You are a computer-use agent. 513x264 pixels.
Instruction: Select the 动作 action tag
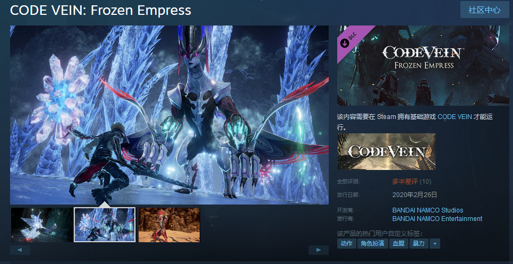[346, 244]
